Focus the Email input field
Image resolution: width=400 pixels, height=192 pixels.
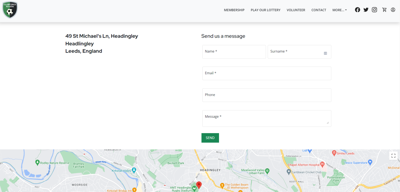click(x=267, y=73)
